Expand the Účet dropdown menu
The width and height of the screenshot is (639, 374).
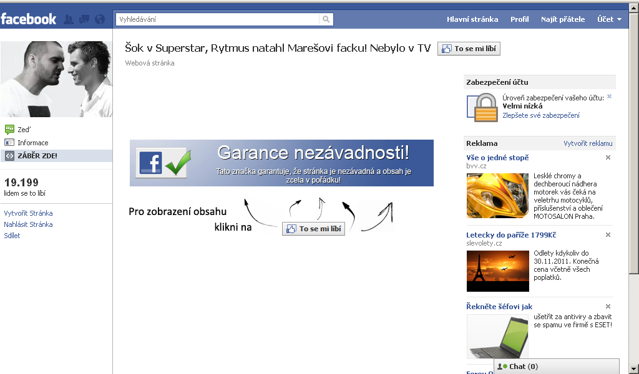point(609,19)
